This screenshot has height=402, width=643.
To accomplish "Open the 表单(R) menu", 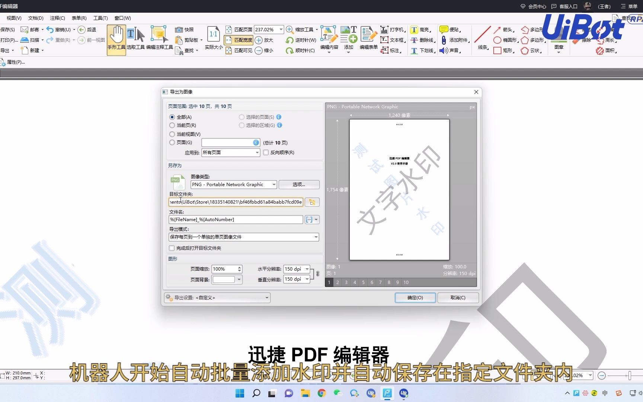I will (x=79, y=18).
